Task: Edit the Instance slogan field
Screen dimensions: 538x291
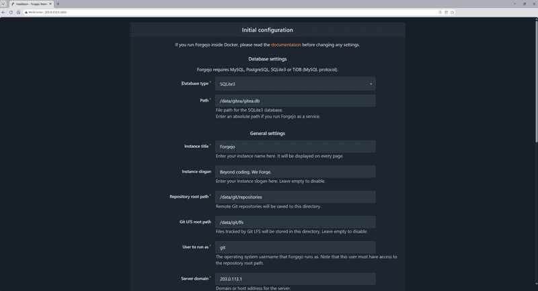Action: coord(295,172)
